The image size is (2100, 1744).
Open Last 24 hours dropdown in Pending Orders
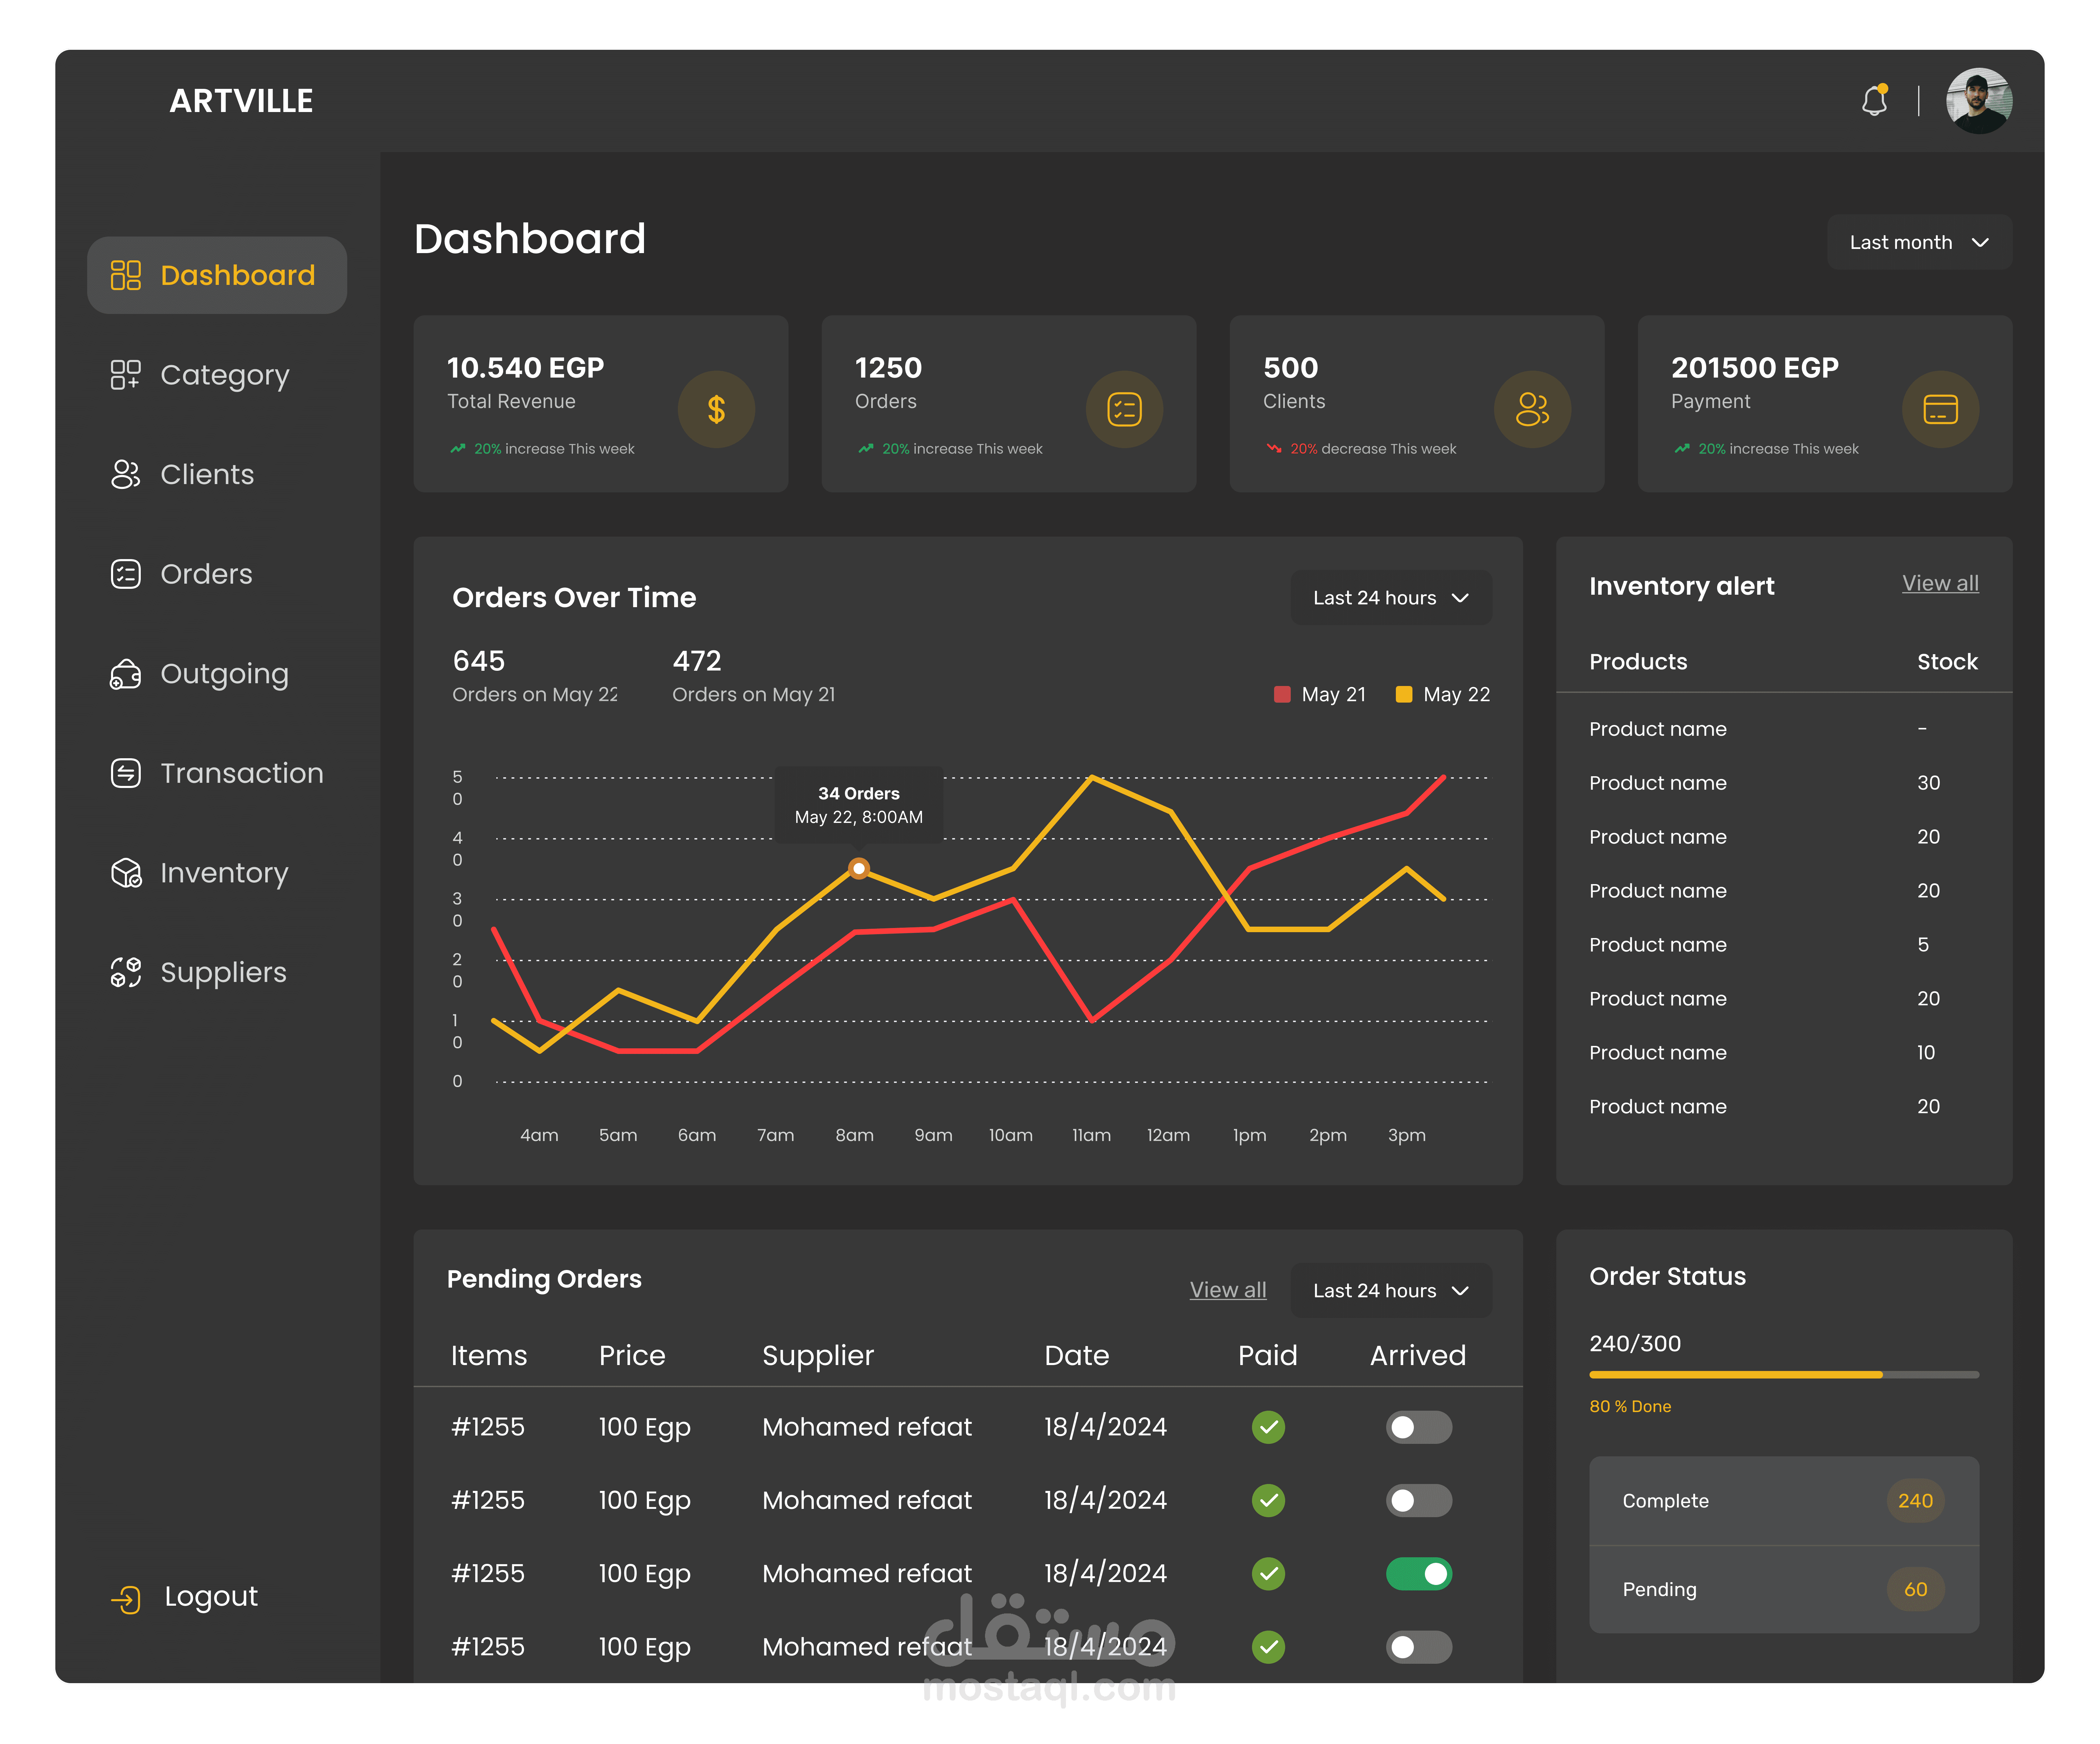1390,1290
